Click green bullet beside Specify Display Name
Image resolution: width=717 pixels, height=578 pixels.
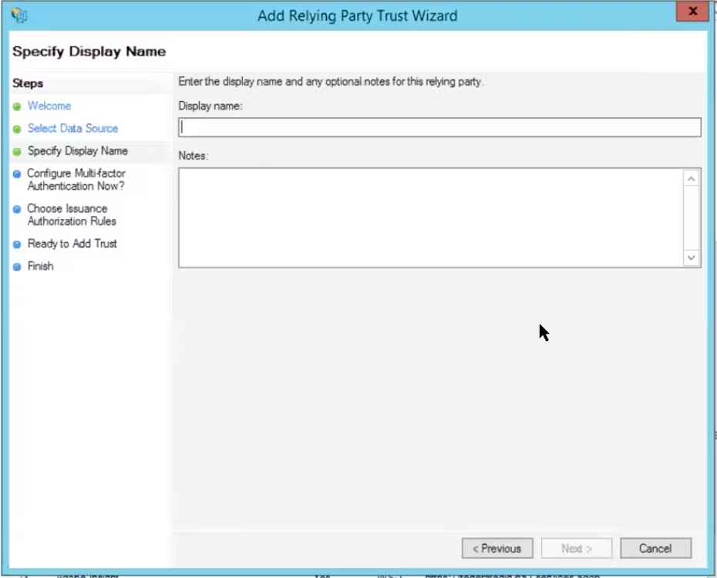click(17, 151)
